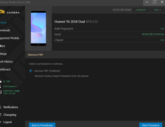Click the pop-out window icon
Image resolution: width=165 pixels, height=127 pixels.
pyautogui.click(x=155, y=2)
